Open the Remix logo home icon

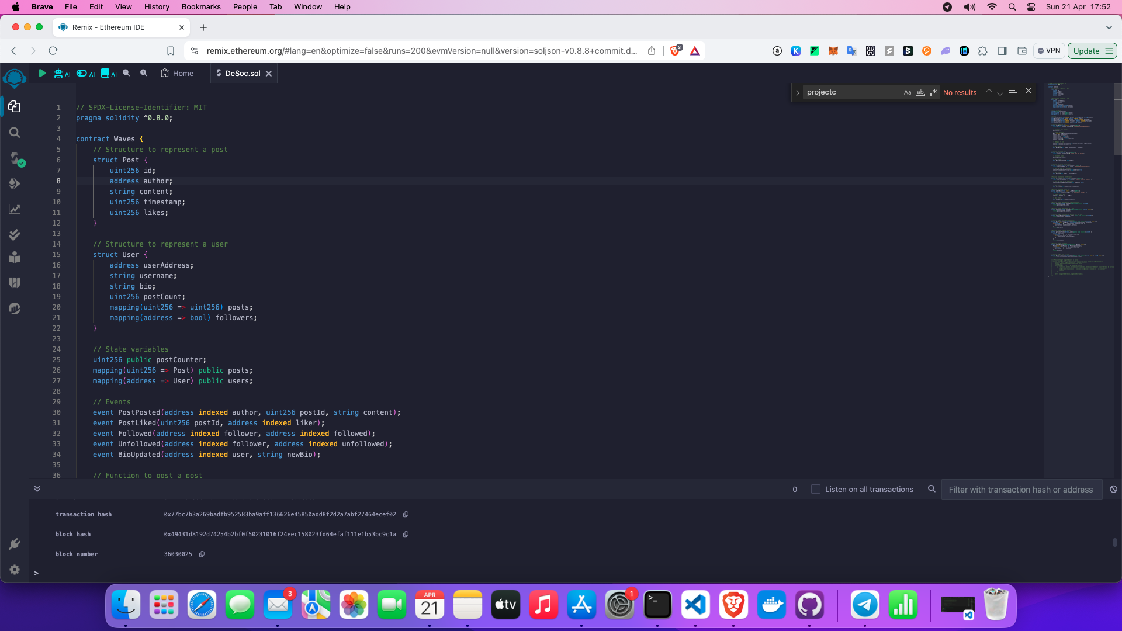pos(15,78)
